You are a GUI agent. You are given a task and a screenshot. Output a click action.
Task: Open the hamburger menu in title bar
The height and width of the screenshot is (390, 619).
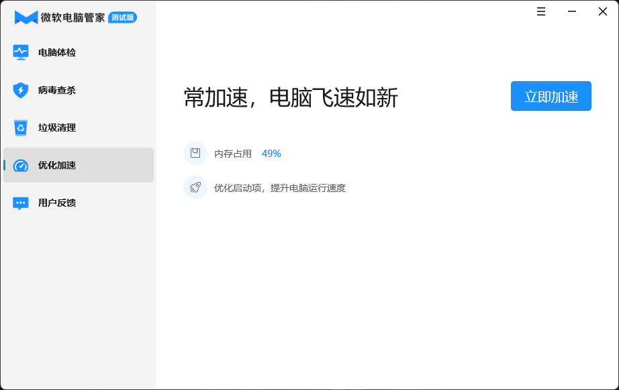tap(541, 11)
